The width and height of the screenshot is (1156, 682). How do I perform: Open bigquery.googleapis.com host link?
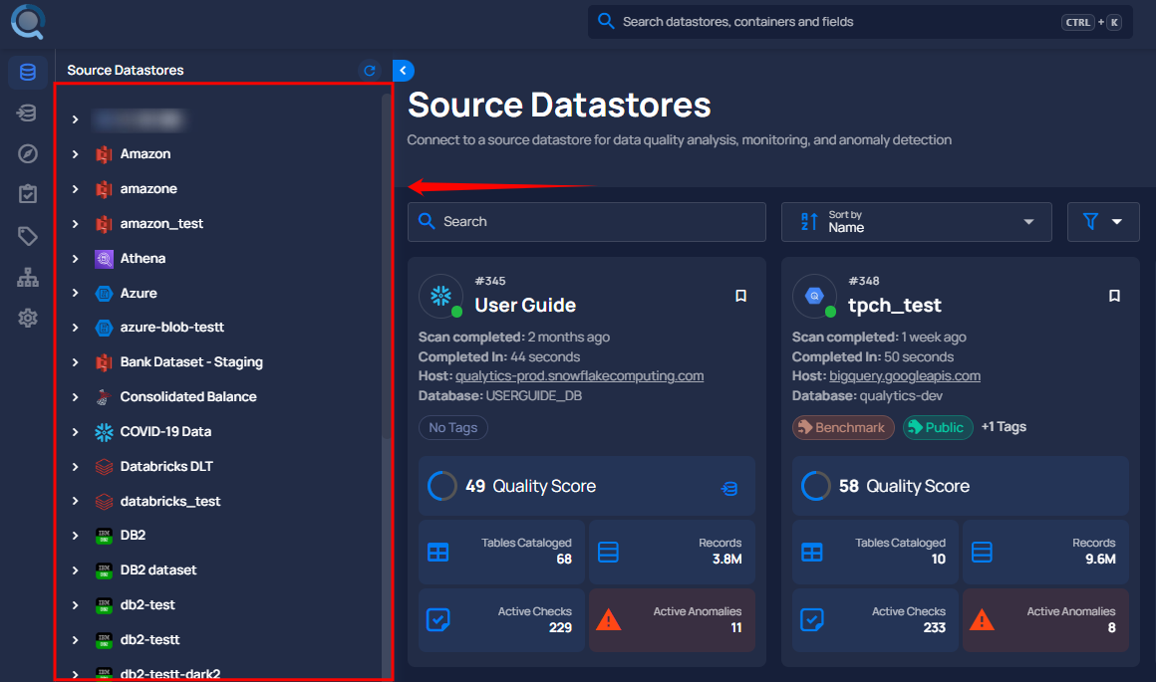pyautogui.click(x=905, y=376)
